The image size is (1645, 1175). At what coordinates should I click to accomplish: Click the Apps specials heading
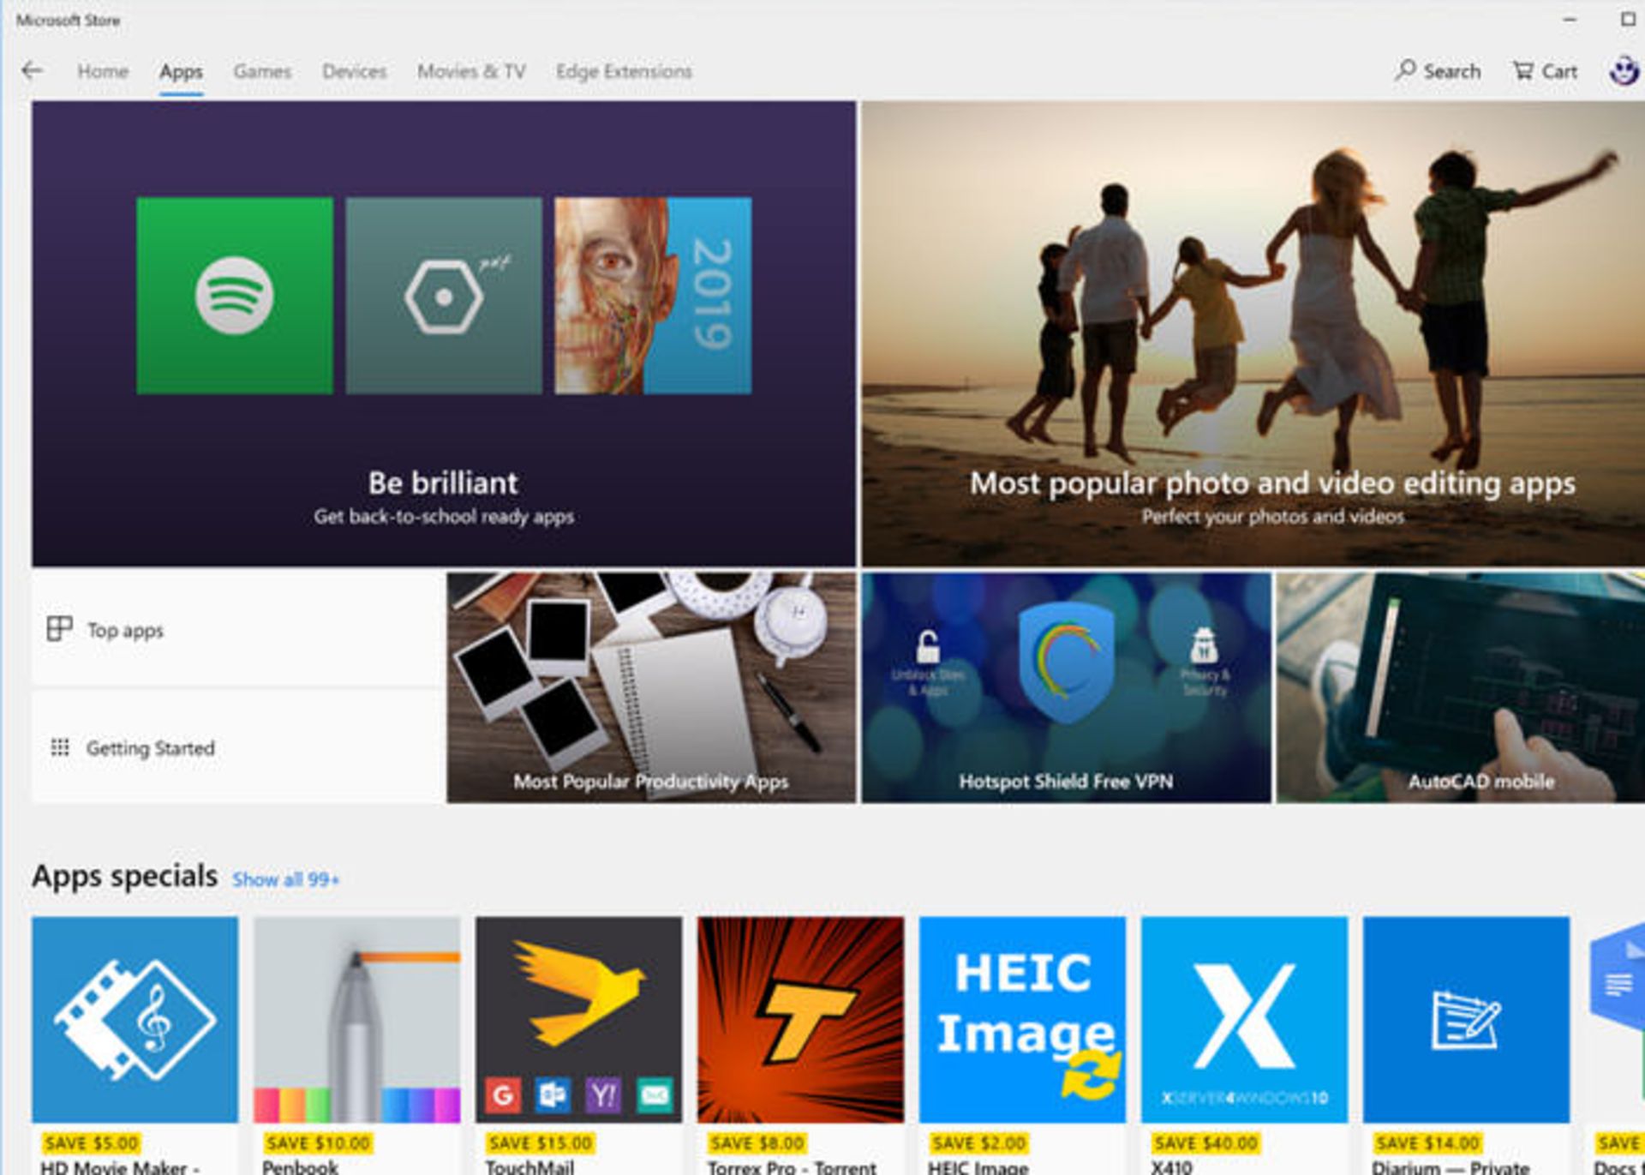pyautogui.click(x=125, y=876)
